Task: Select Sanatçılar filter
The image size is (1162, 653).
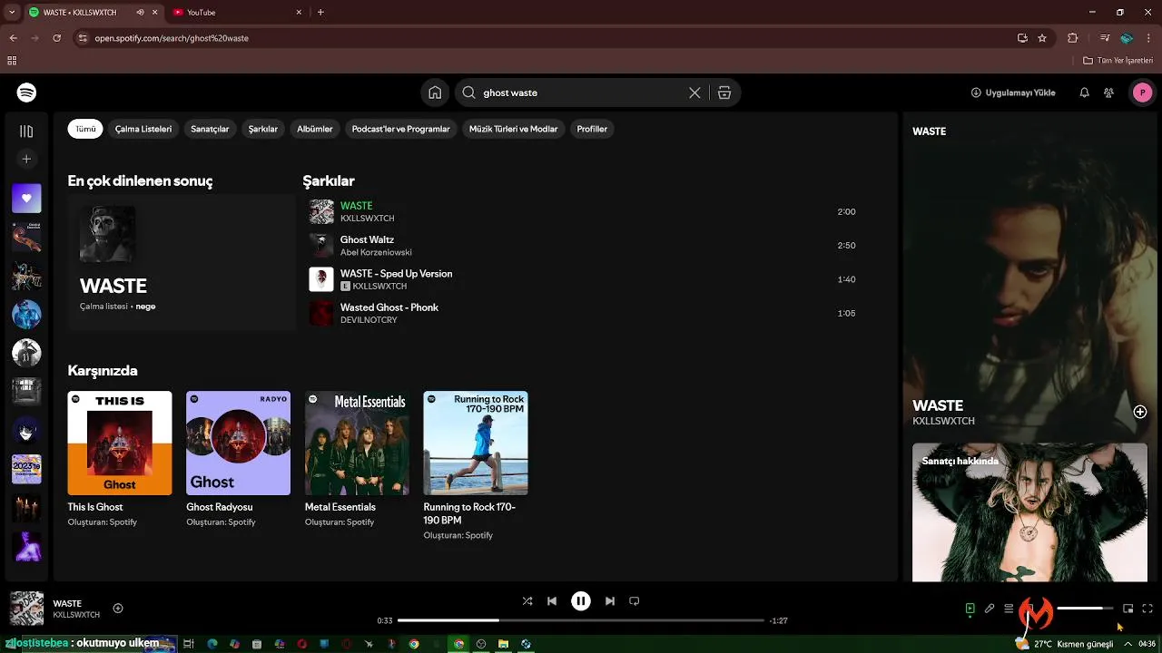Action: pyautogui.click(x=210, y=129)
